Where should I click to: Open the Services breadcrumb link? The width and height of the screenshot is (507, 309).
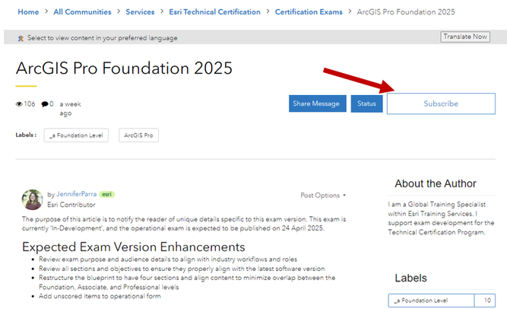pyautogui.click(x=140, y=12)
